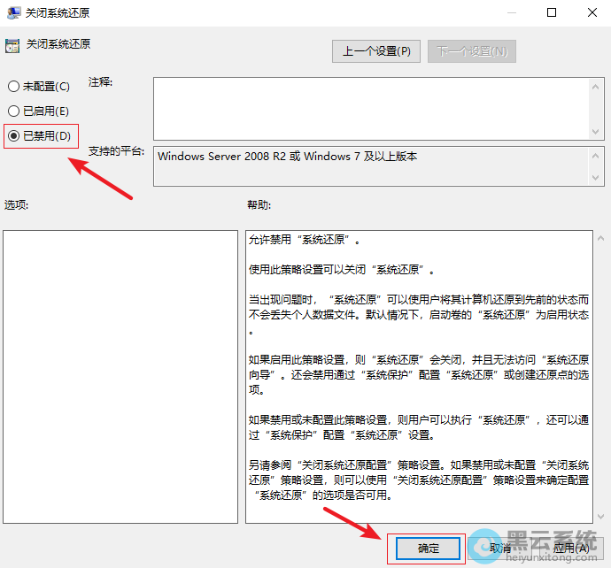The height and width of the screenshot is (568, 611).
Task: Go to 上一个设置(P)
Action: coord(376,51)
